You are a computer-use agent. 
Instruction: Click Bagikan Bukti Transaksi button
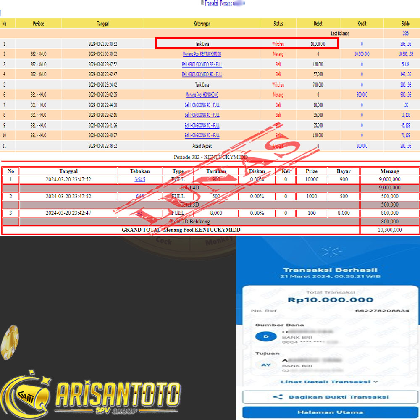click(x=330, y=397)
